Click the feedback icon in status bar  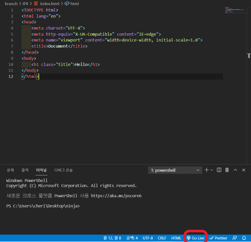click(235, 238)
